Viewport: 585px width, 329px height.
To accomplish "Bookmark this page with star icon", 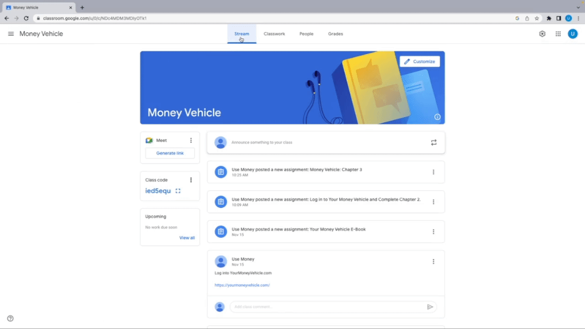I will 537,18.
